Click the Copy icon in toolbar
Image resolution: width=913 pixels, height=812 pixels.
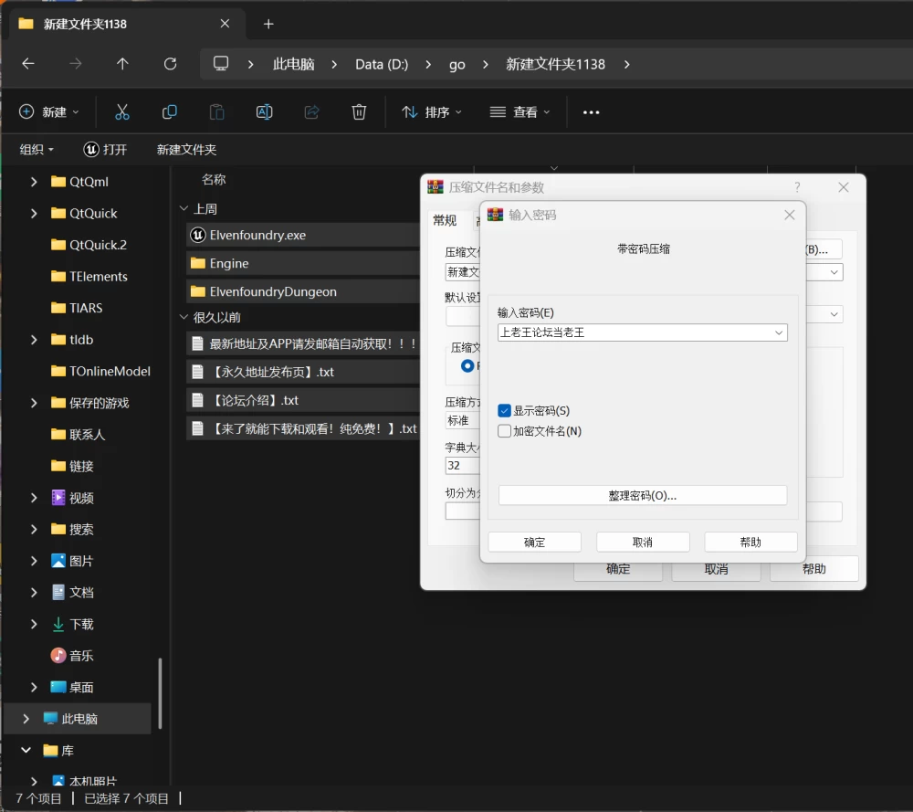point(170,111)
